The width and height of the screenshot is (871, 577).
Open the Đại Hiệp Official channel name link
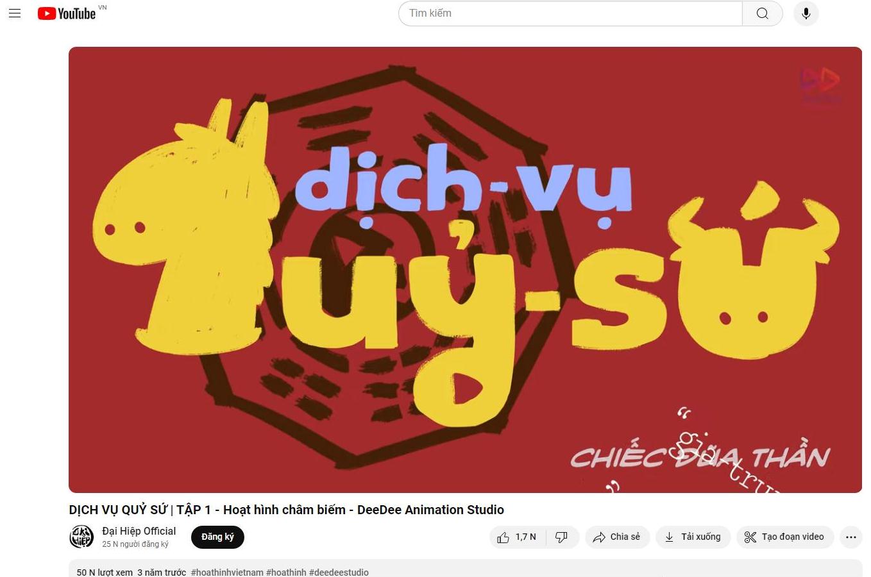(139, 531)
